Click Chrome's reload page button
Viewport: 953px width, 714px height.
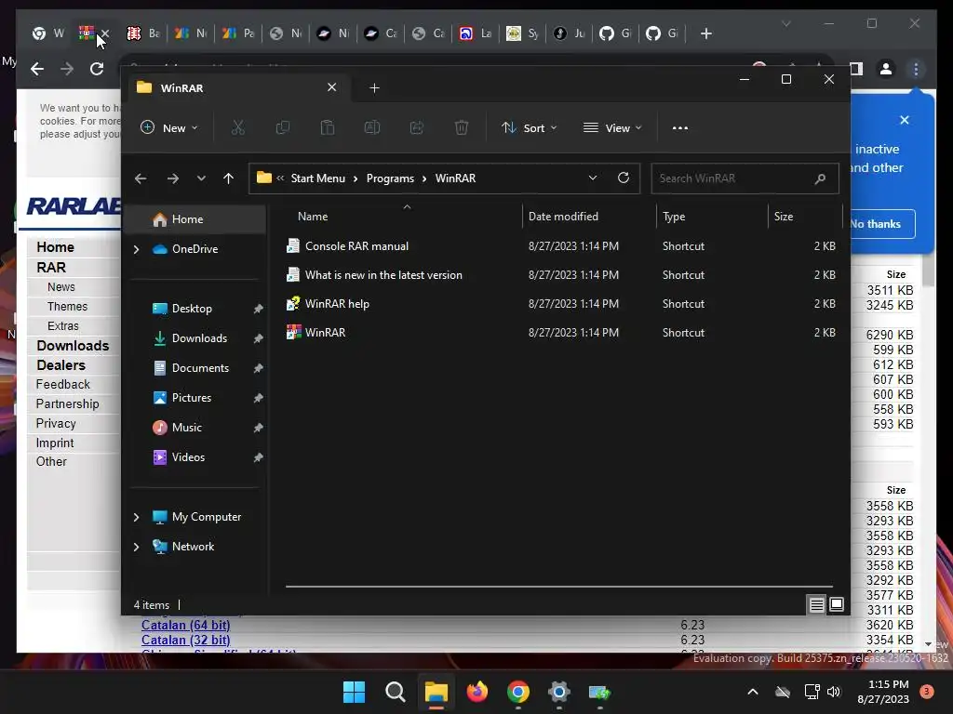[x=97, y=69]
